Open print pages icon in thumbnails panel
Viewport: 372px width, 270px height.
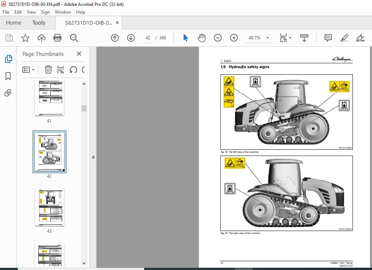tap(60, 70)
